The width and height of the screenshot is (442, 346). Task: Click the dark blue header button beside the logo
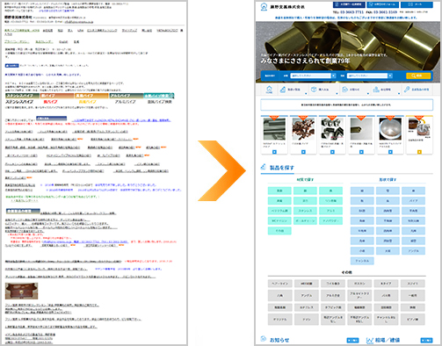pos(349,4)
